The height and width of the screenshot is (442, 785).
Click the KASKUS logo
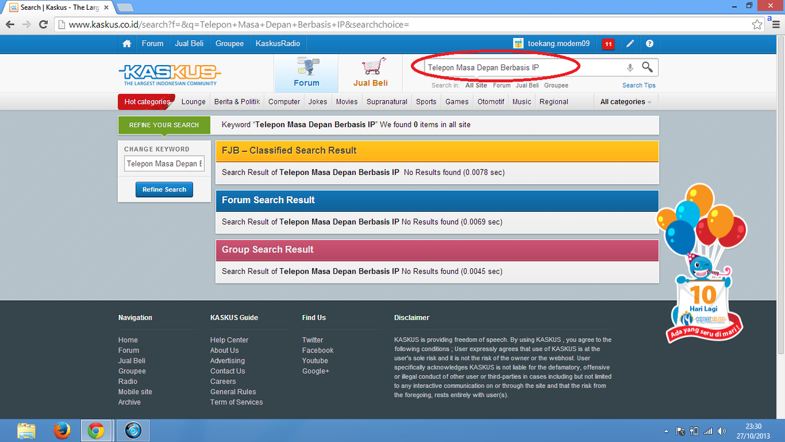(169, 74)
